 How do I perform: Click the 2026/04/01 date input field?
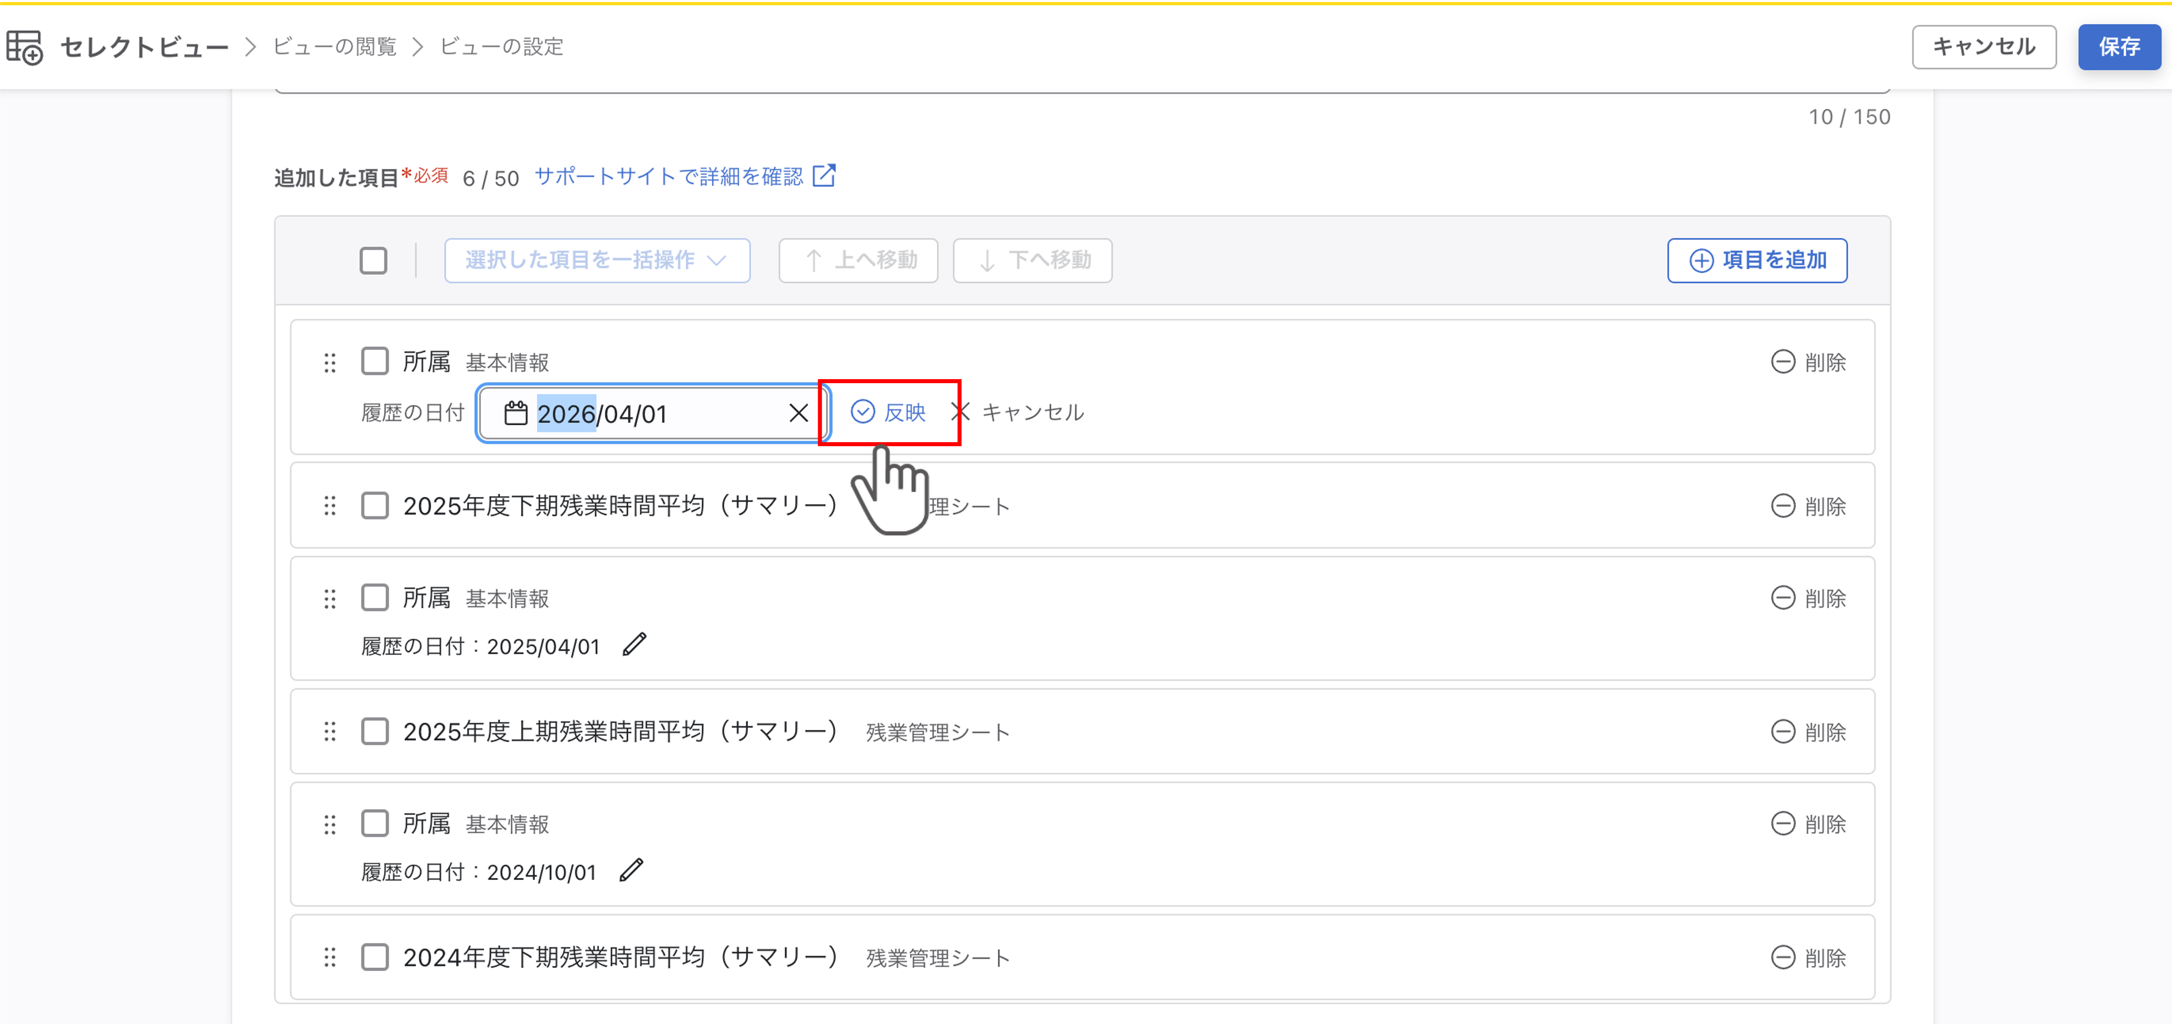coord(653,413)
